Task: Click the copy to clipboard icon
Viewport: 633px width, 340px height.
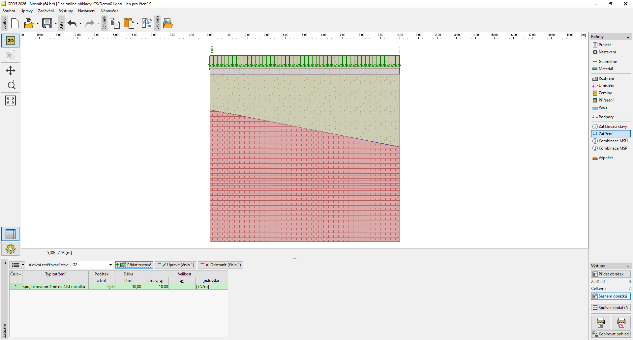Action: pyautogui.click(x=114, y=23)
